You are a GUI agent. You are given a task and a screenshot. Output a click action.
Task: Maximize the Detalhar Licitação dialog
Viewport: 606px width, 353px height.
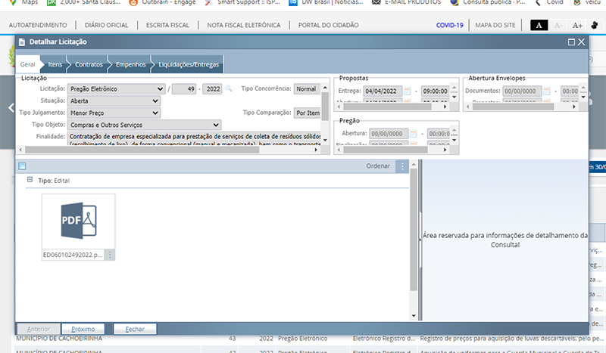click(571, 42)
